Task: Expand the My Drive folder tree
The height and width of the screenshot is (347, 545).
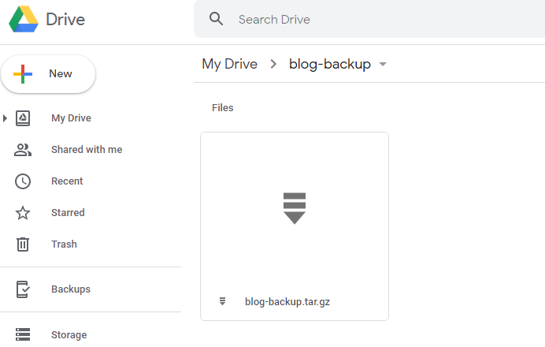Action: tap(5, 118)
